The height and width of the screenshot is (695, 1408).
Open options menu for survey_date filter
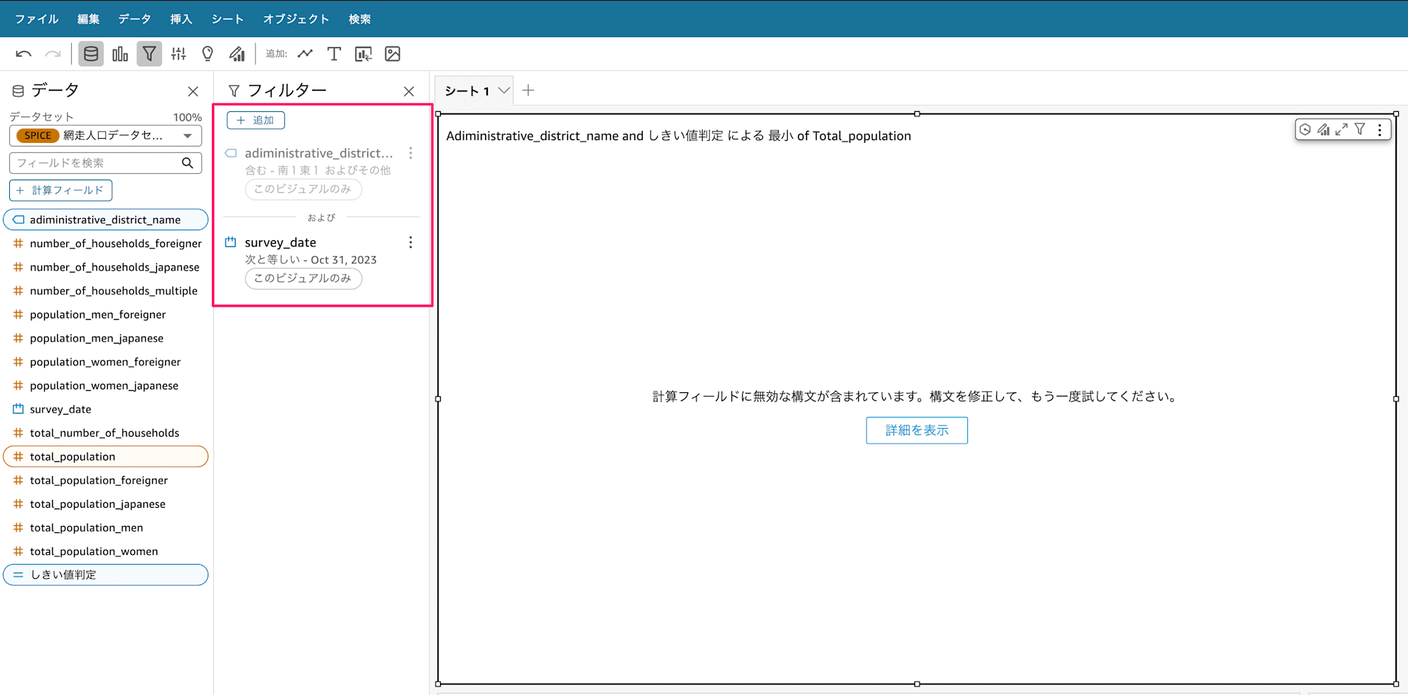(410, 242)
